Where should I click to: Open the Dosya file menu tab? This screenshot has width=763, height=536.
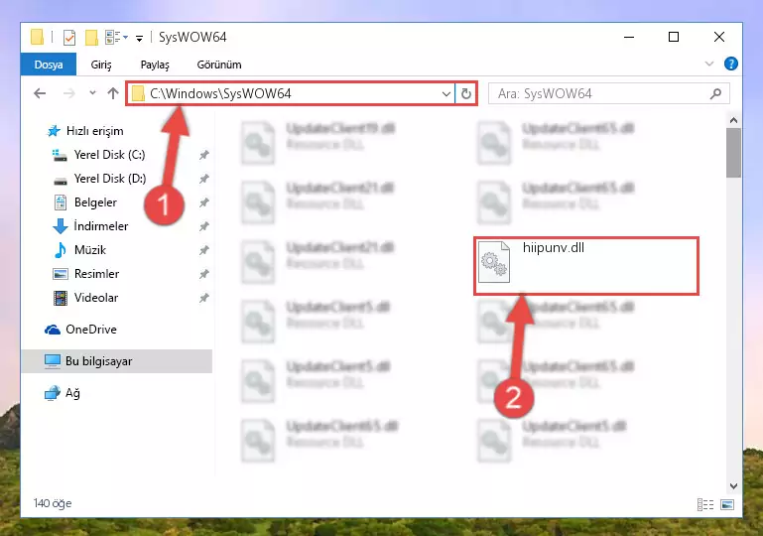[x=49, y=65]
